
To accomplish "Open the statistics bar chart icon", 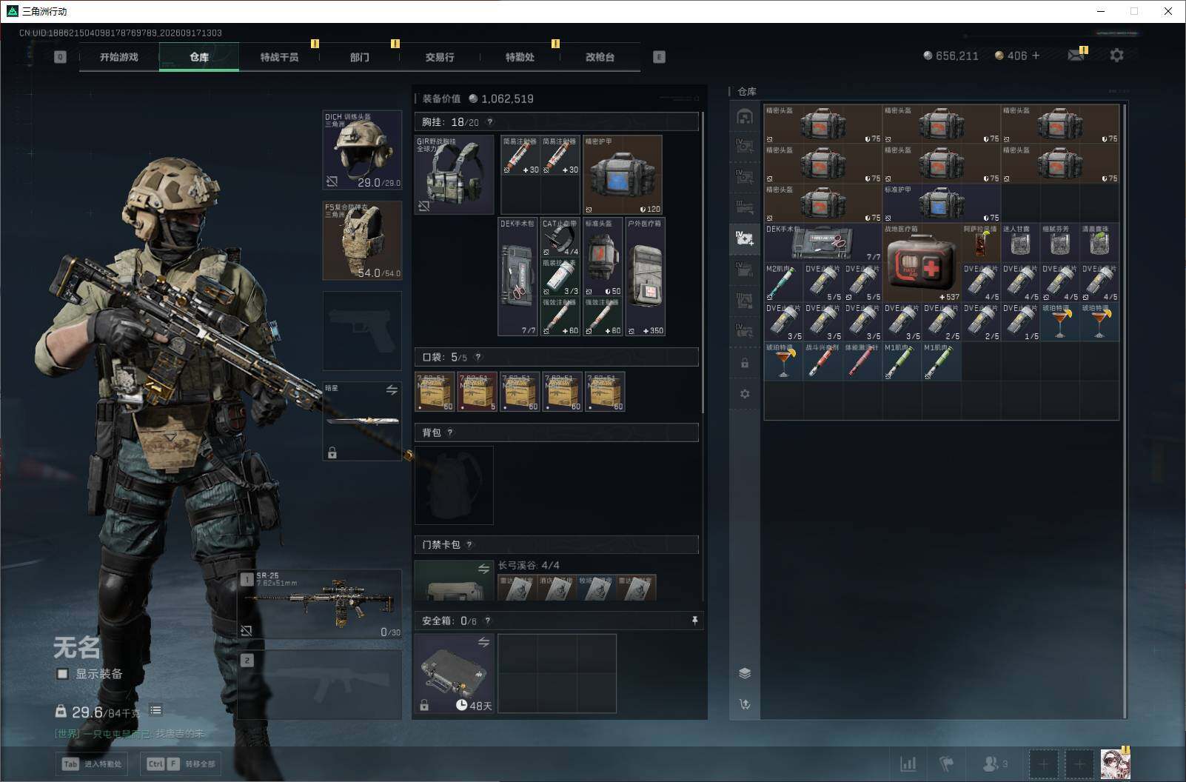I will point(908,763).
